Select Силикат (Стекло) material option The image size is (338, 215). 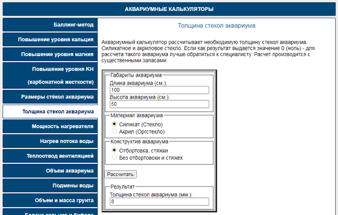tap(114, 124)
